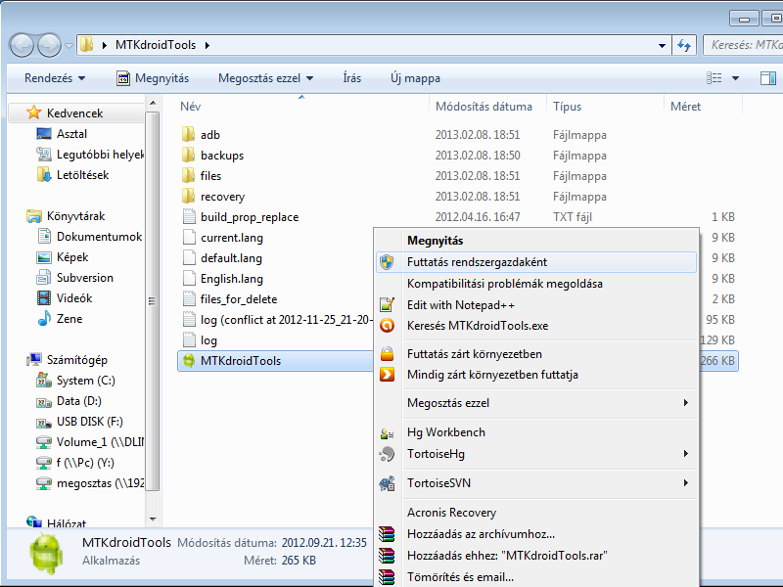Choose Futtatás rendszergazdaként from context menu
Image resolution: width=783 pixels, height=587 pixels.
coord(477,262)
